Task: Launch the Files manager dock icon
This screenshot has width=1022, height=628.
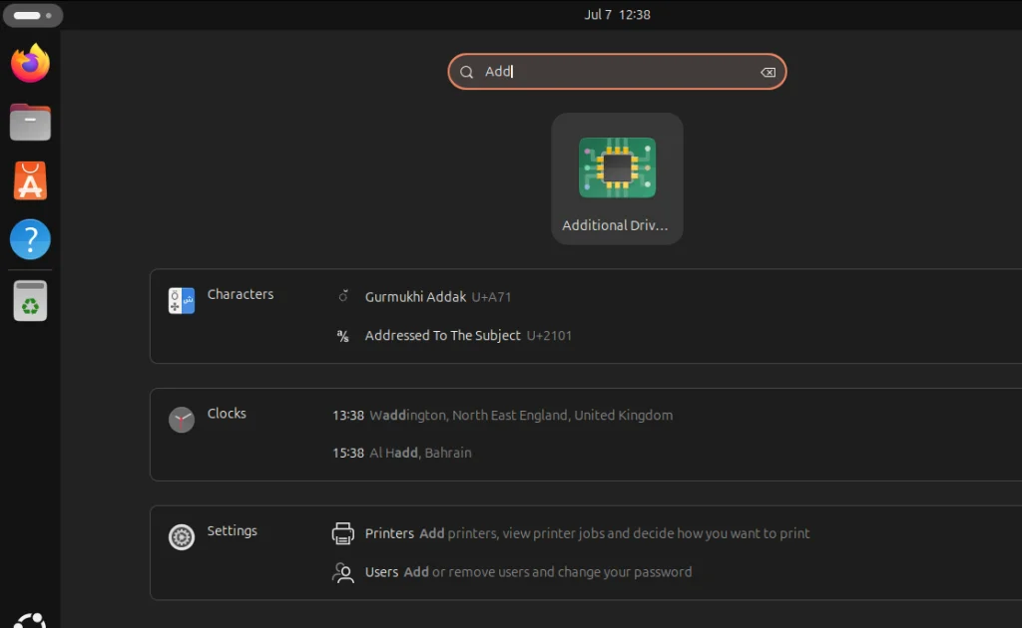Action: [x=30, y=123]
